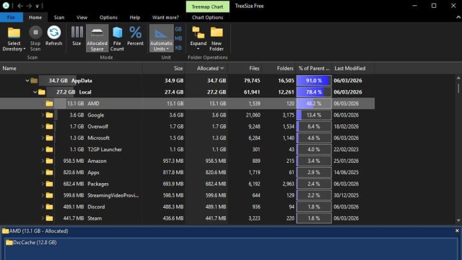Switch mode to Allocated Space
Image resolution: width=462 pixels, height=260 pixels.
(97, 38)
